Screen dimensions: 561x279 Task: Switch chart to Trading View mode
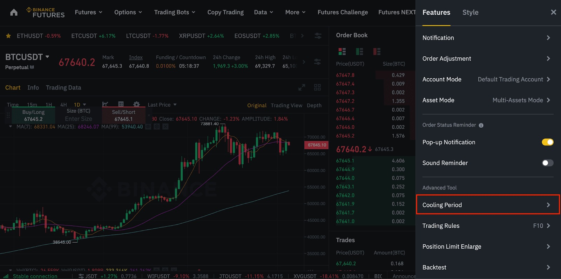pyautogui.click(x=286, y=105)
